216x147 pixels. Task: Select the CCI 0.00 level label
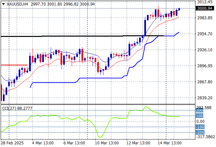(x=200, y=122)
